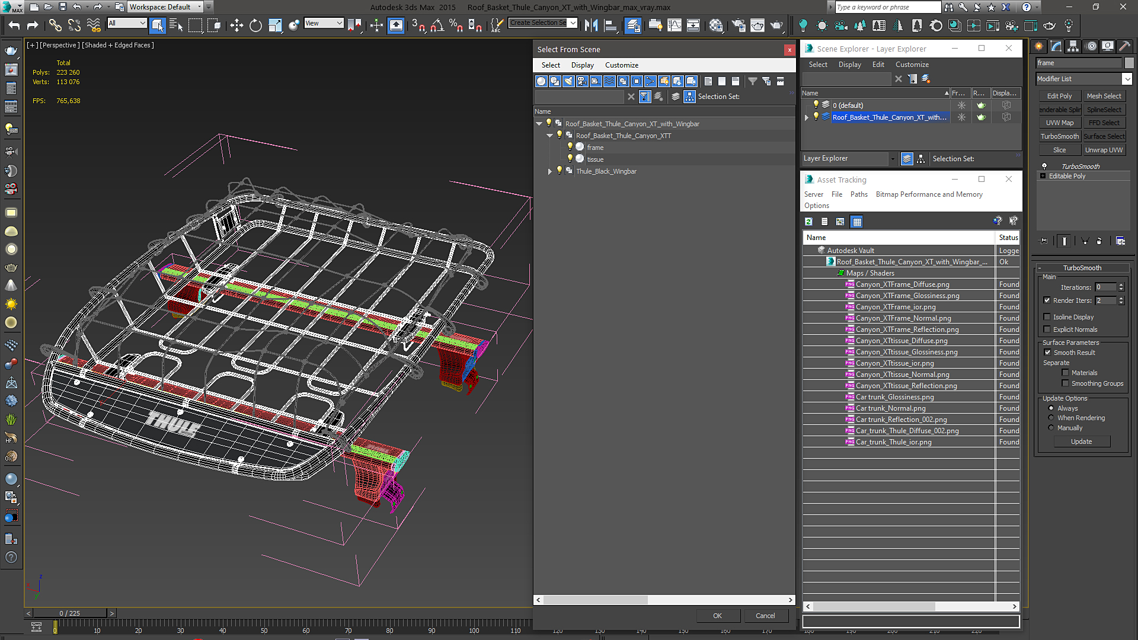Viewport: 1138px width, 640px height.
Task: Open Display menu in Select From Scene
Action: pos(582,65)
